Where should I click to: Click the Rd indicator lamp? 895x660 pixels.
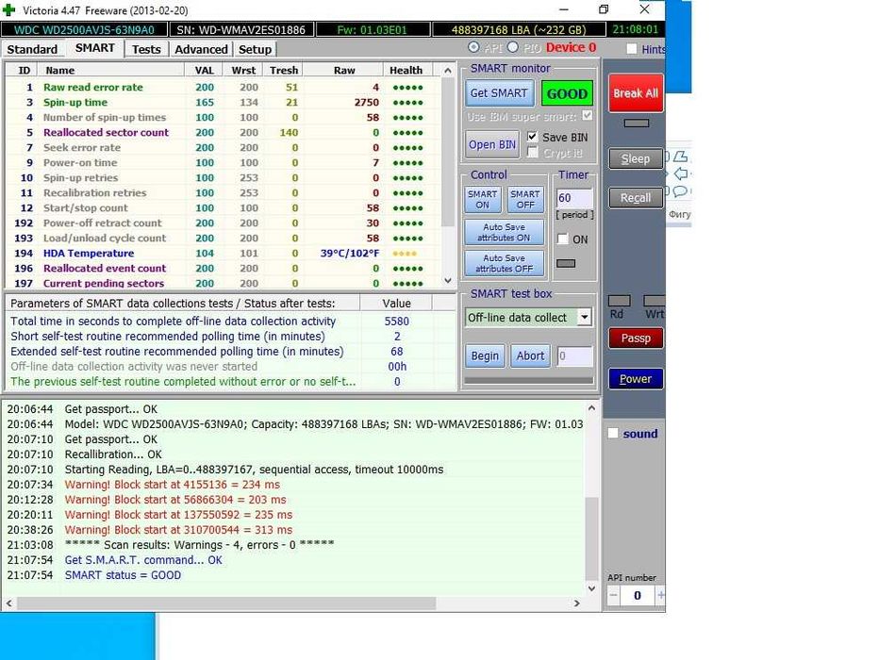pyautogui.click(x=620, y=301)
